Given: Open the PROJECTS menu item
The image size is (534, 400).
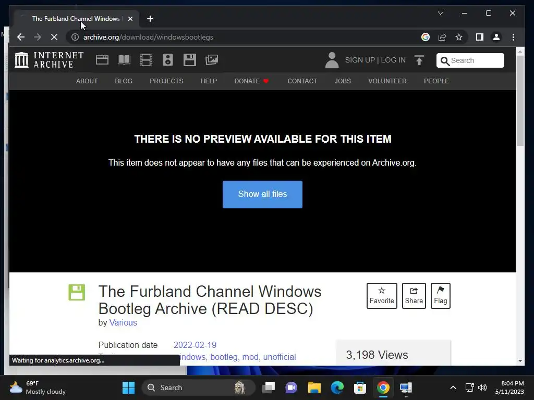Looking at the screenshot, I should coord(166,81).
